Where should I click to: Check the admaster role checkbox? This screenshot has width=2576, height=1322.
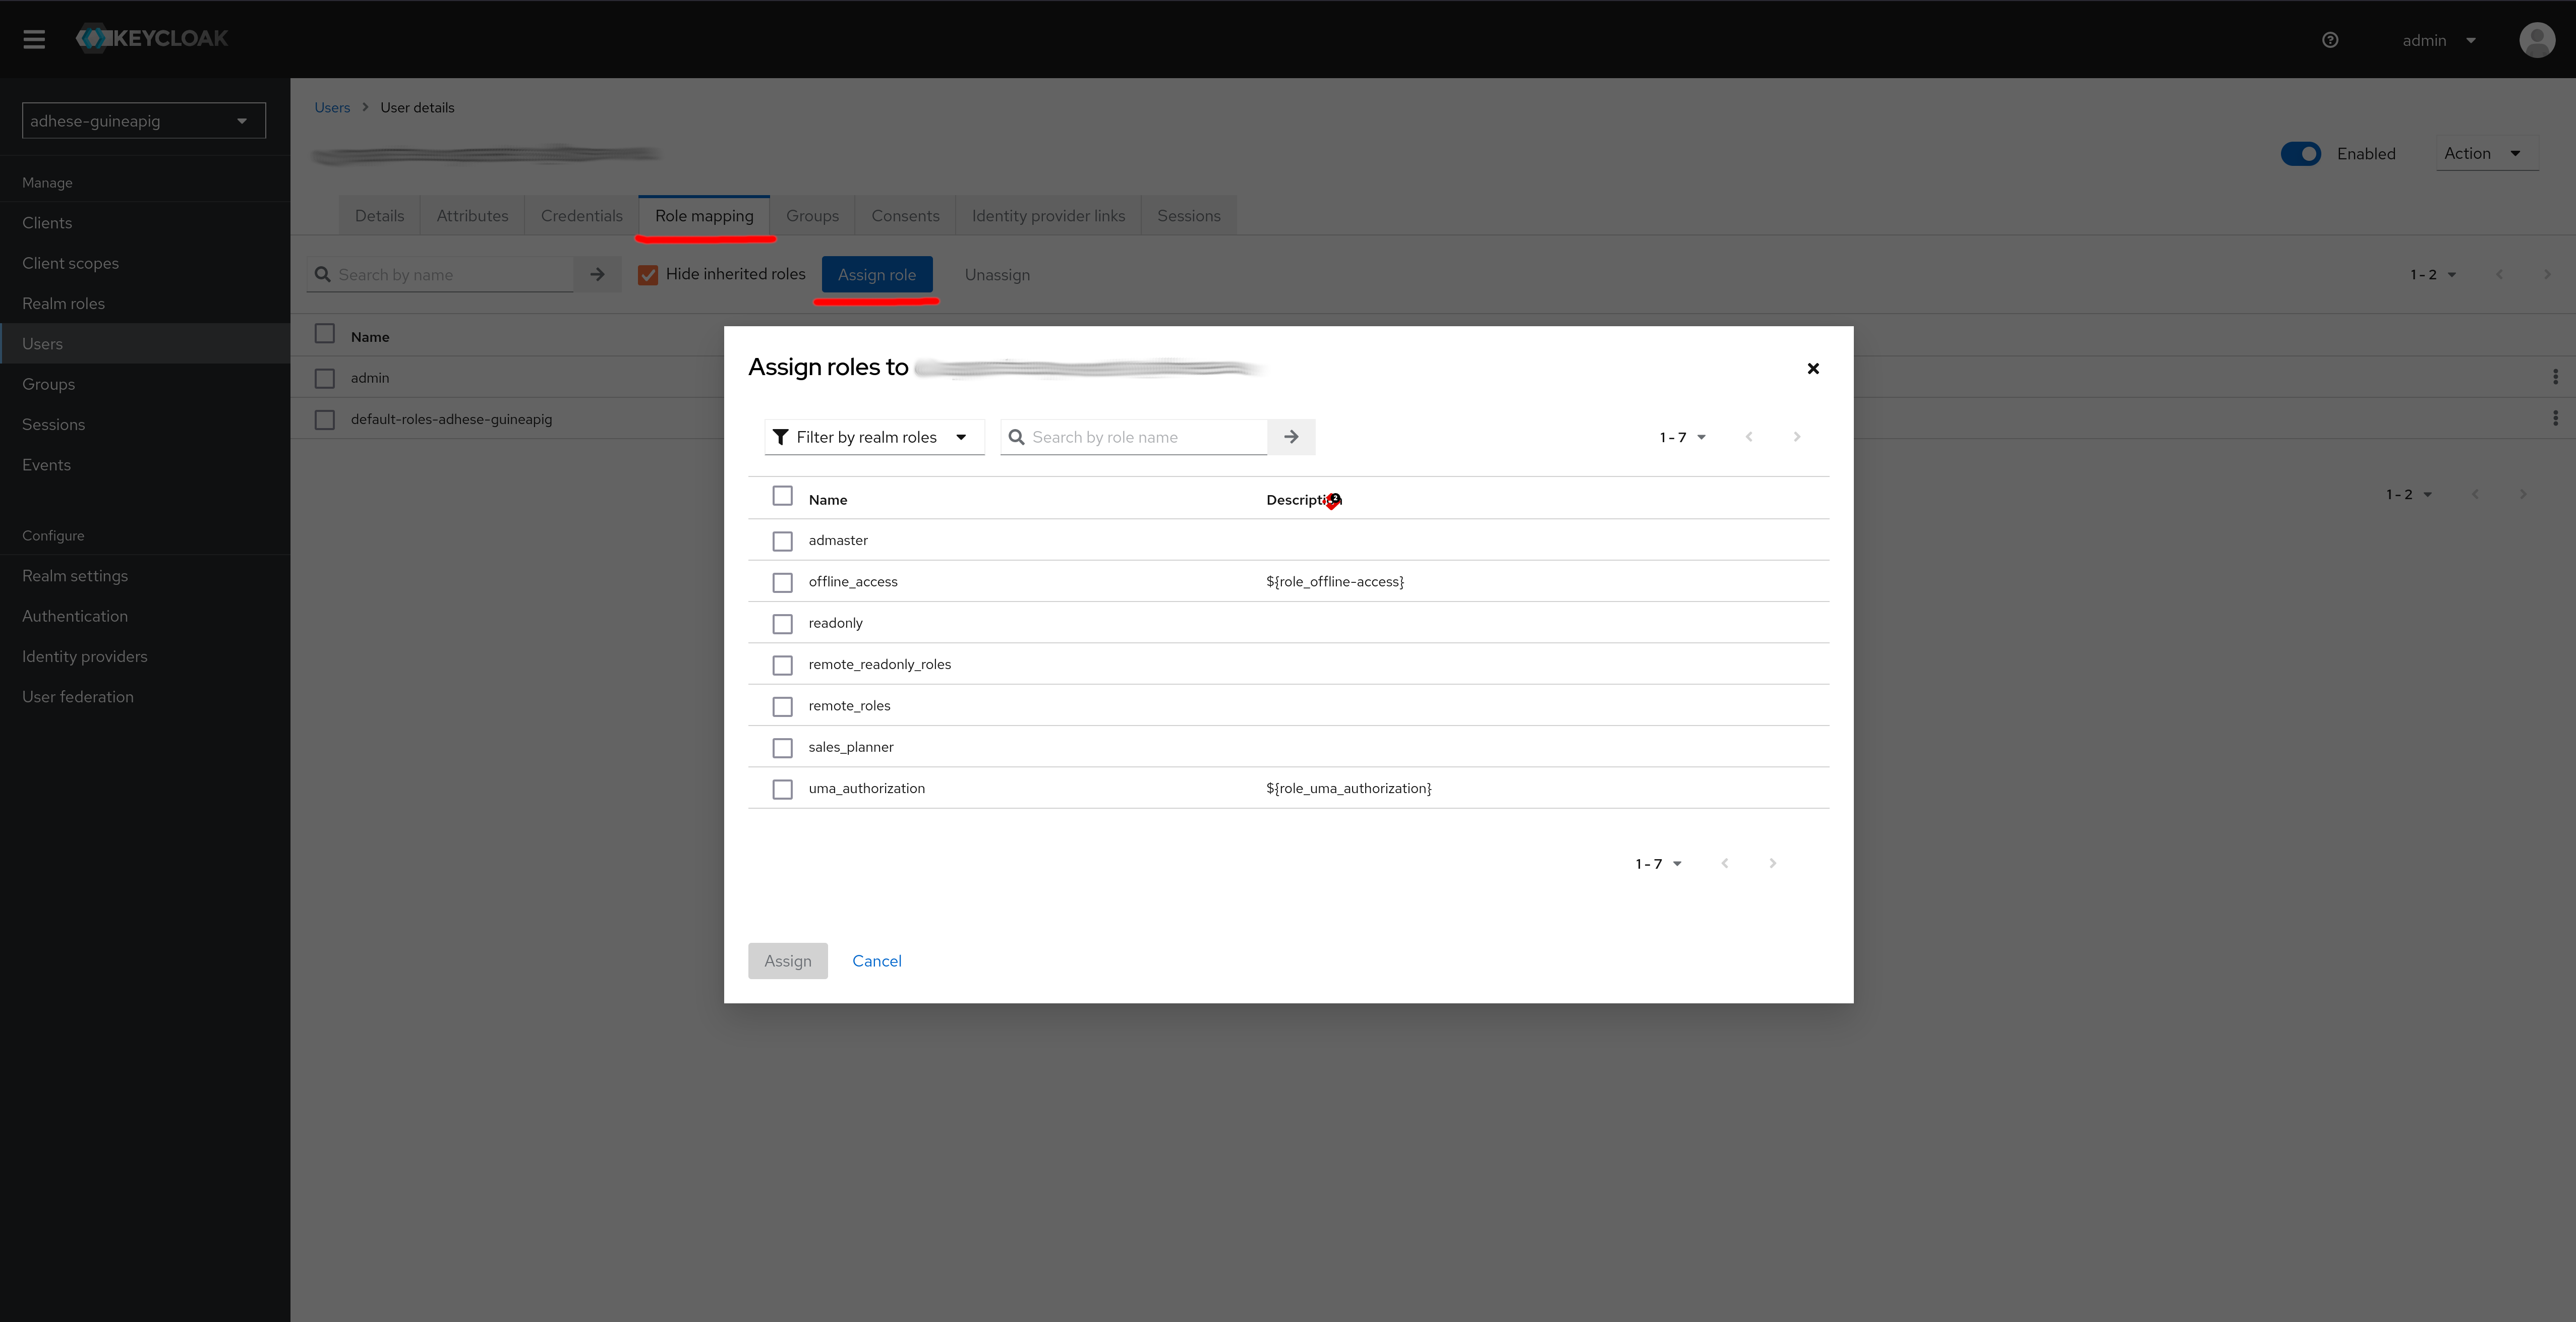click(x=783, y=541)
